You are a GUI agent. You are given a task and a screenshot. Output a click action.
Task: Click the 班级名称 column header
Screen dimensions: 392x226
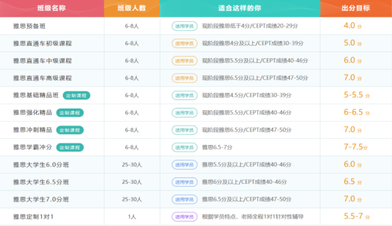click(51, 8)
